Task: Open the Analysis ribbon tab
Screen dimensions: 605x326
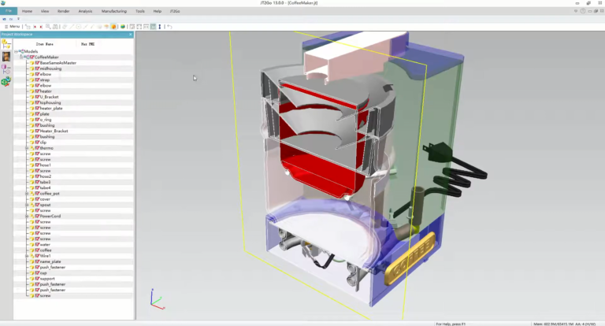Action: [85, 11]
